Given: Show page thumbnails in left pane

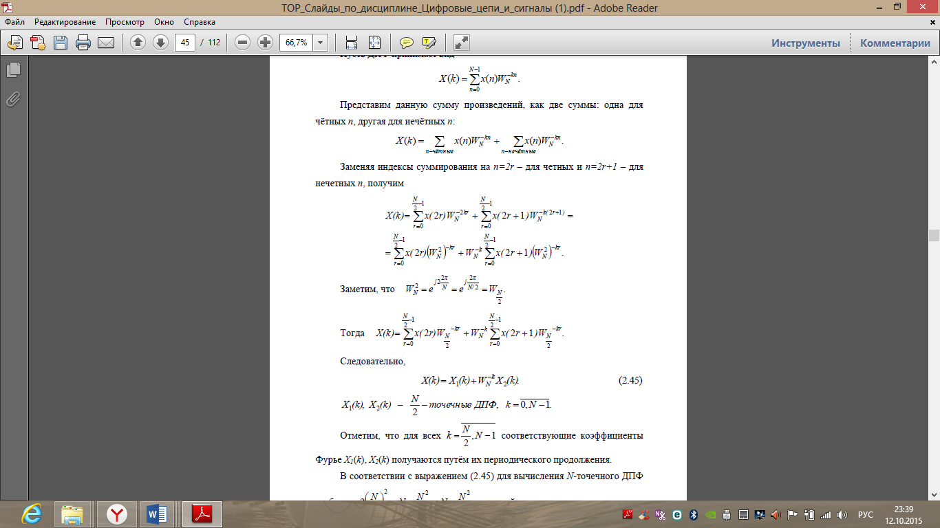Looking at the screenshot, I should pyautogui.click(x=13, y=69).
